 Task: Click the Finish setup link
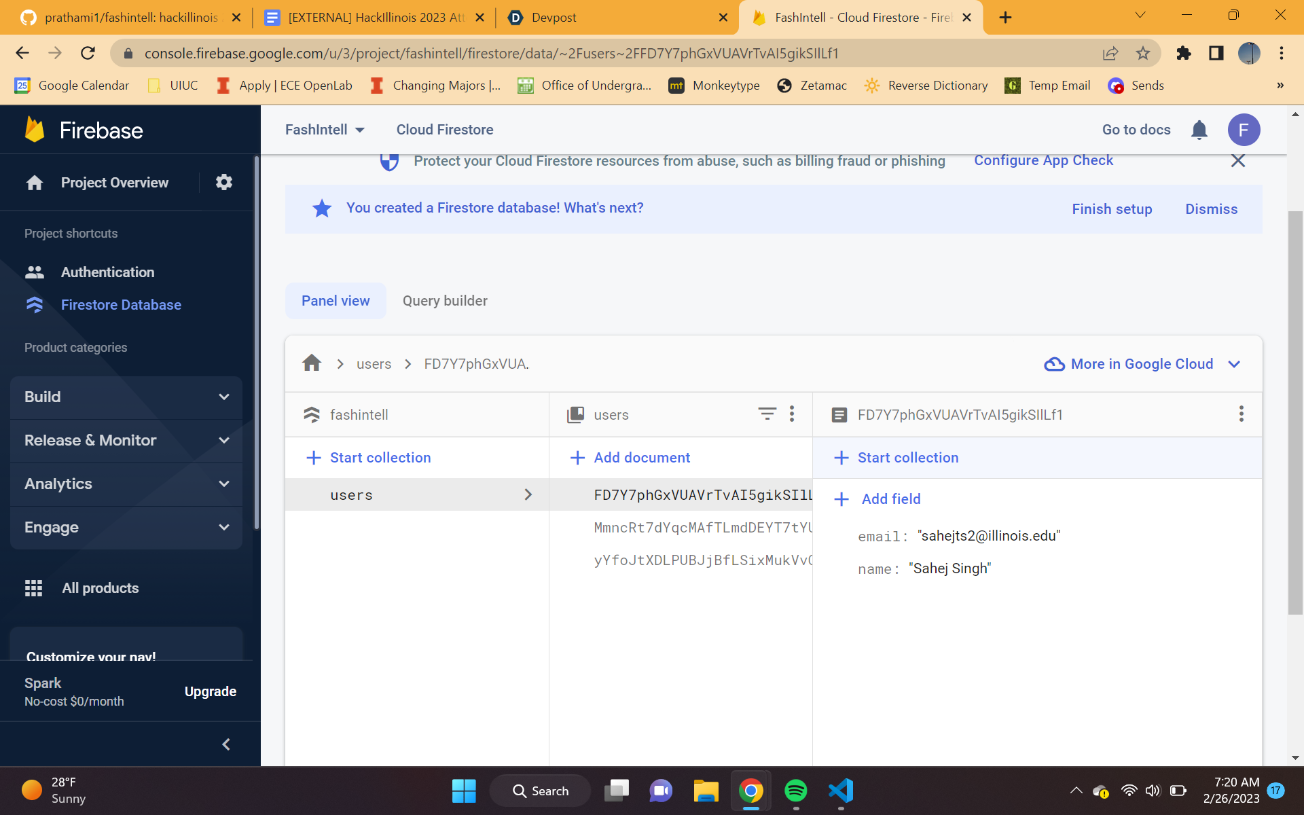1112,209
